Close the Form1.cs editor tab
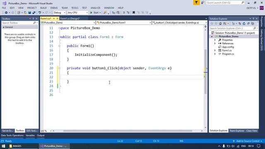 pos(57,19)
